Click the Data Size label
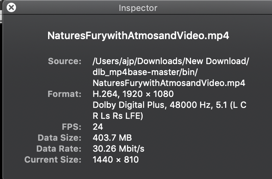272x179 pixels. click(x=59, y=138)
